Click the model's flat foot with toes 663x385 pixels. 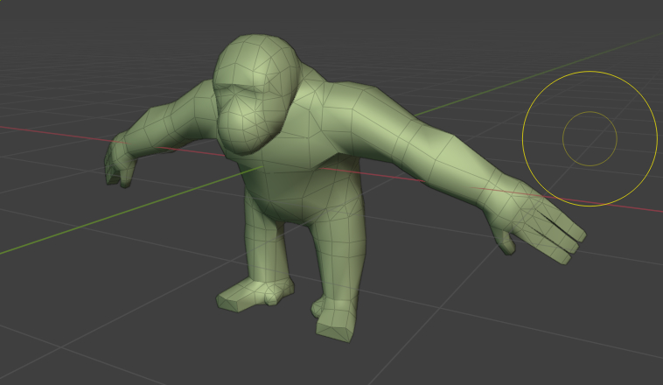(255, 294)
